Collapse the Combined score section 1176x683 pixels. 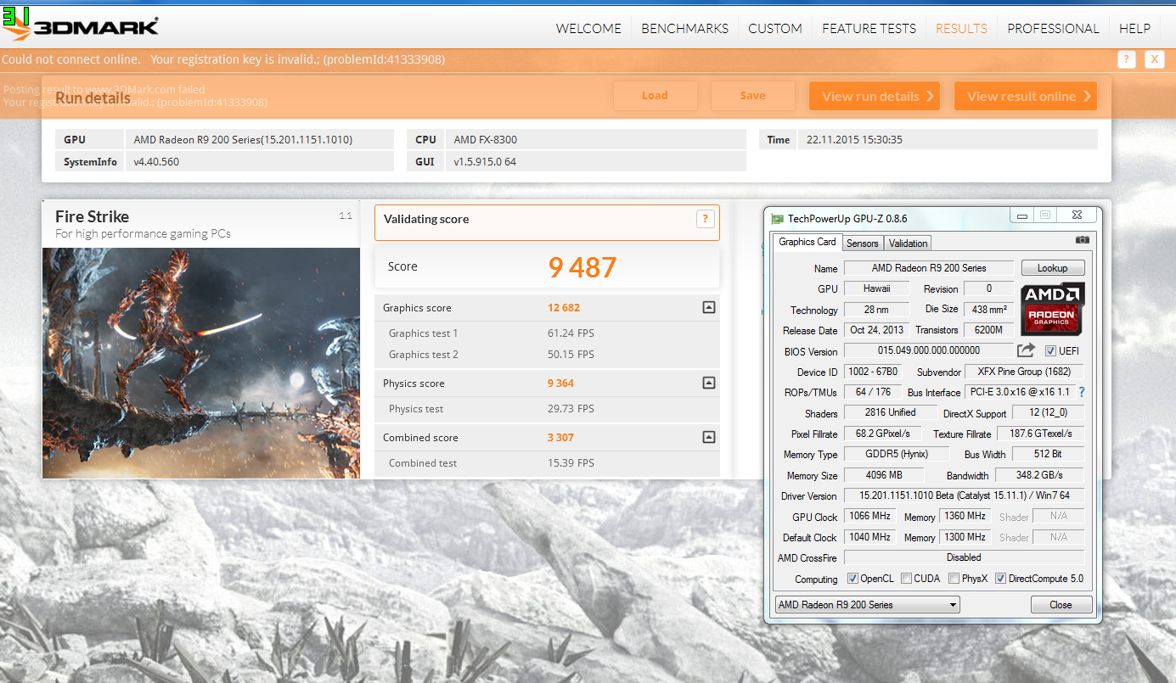(709, 438)
